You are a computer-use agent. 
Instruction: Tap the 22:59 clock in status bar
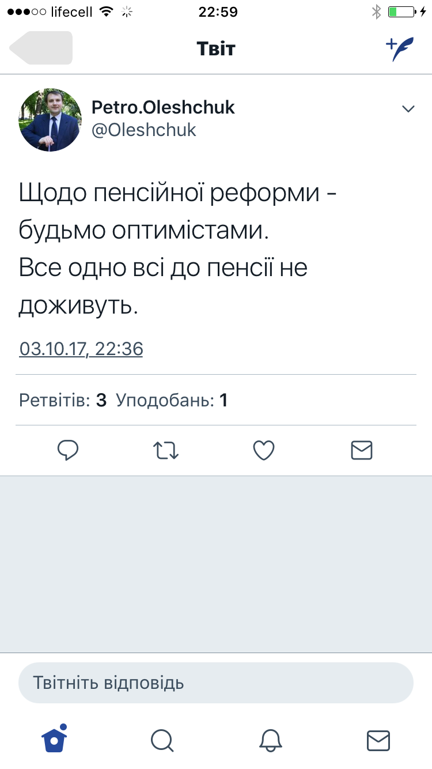pos(218,12)
